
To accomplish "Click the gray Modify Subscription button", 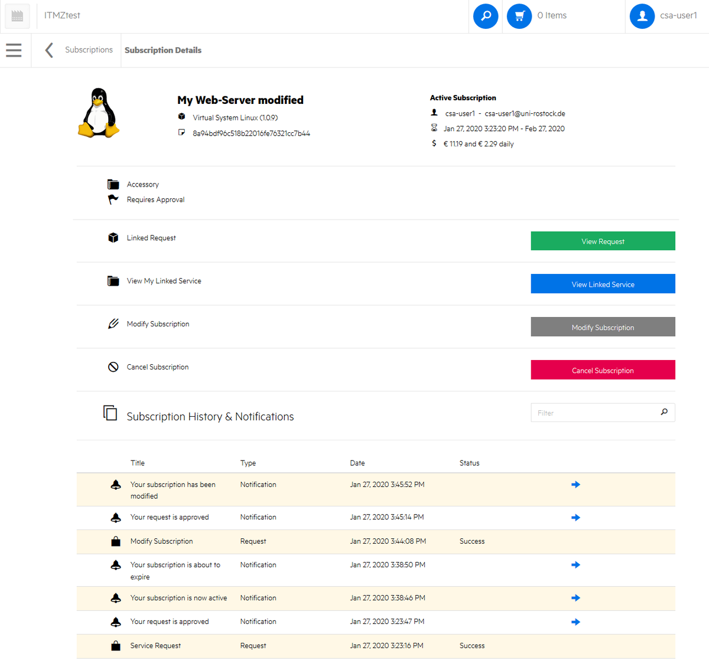I will point(603,327).
